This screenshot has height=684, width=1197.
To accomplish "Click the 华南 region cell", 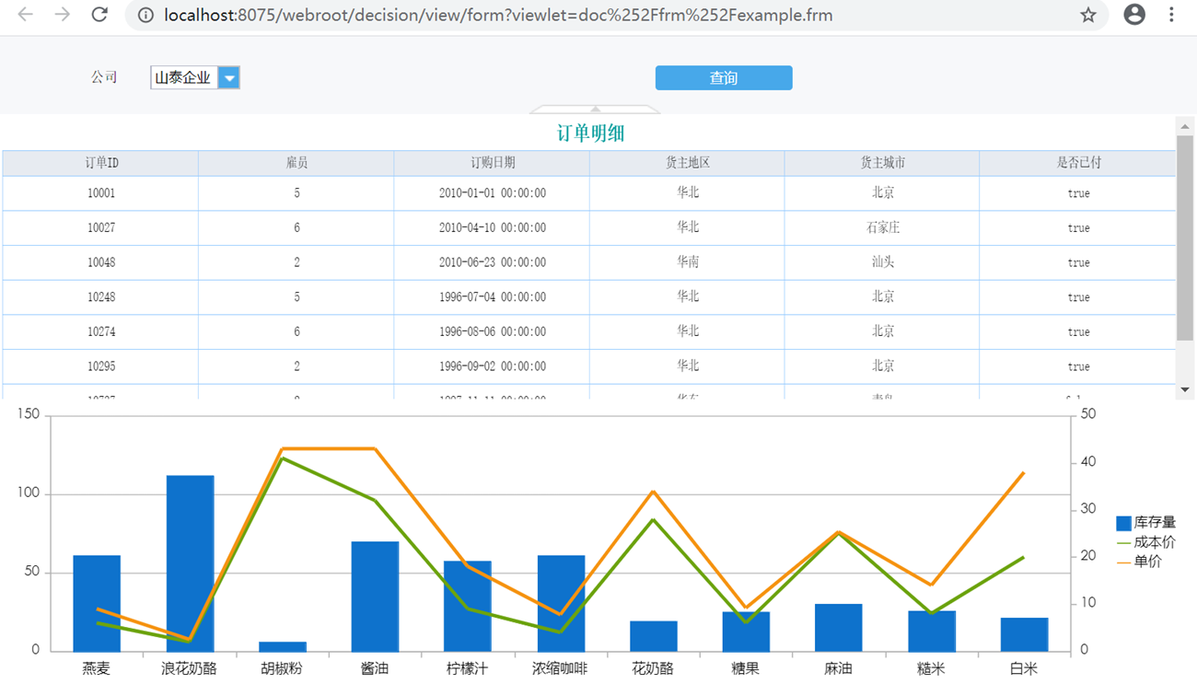I will (688, 262).
